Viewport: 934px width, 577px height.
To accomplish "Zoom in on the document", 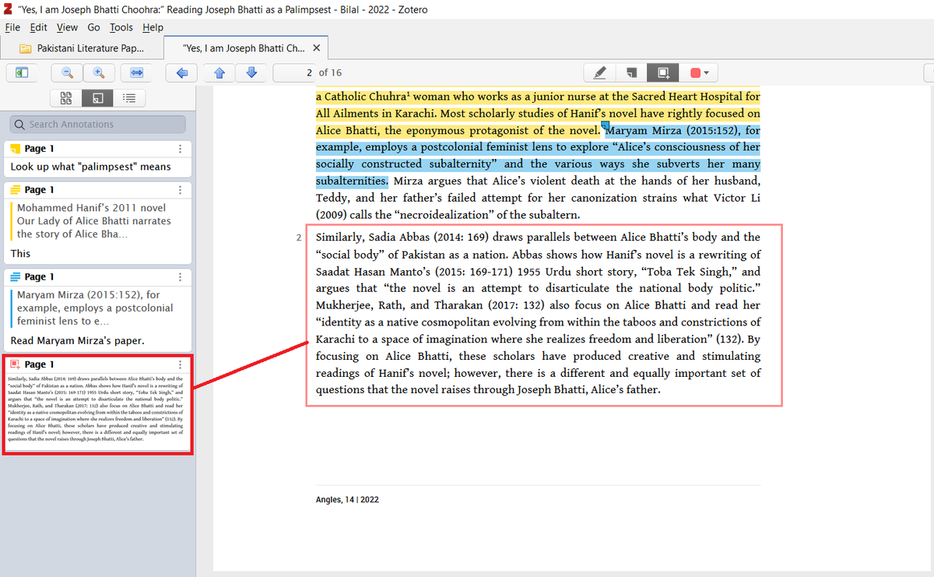I will point(97,72).
